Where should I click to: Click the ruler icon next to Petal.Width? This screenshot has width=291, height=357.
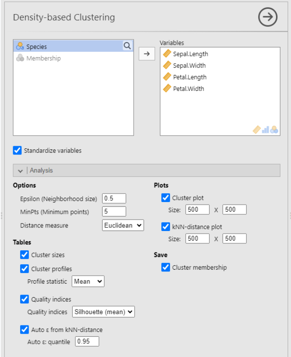point(167,89)
